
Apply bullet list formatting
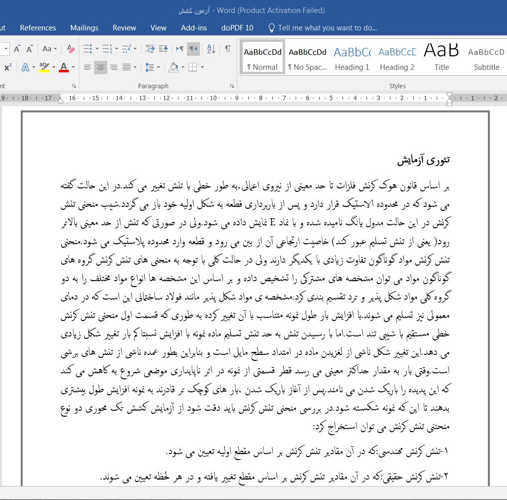pyautogui.click(x=88, y=49)
